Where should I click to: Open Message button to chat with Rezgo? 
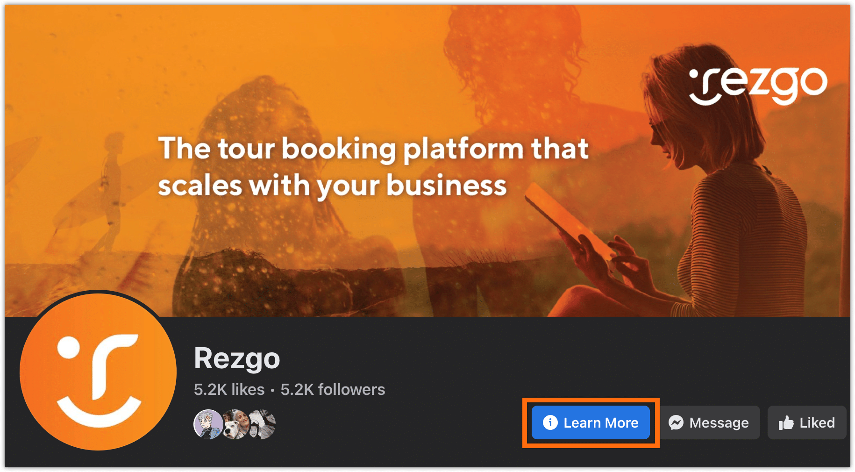coord(709,422)
